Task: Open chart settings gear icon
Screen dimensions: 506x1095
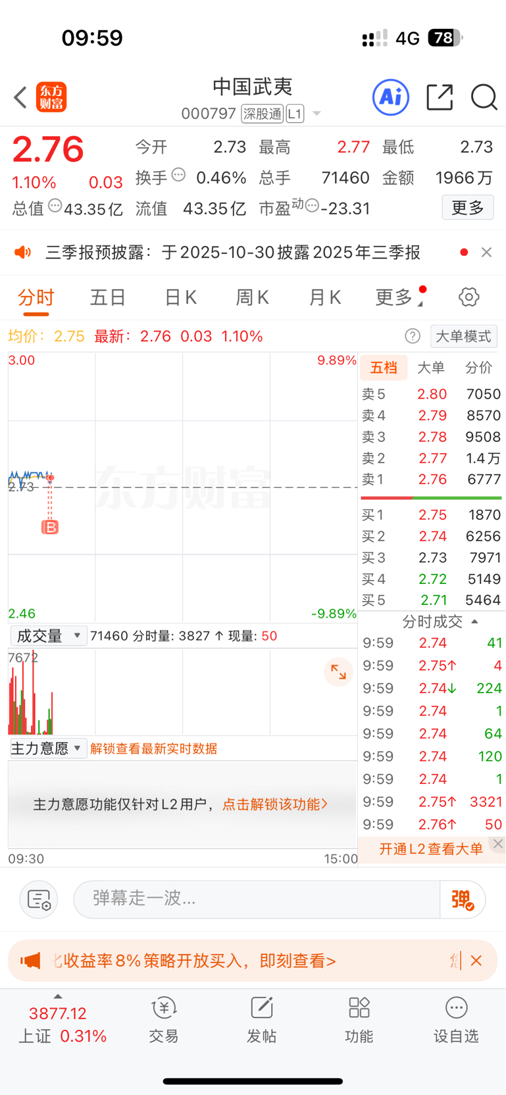Action: tap(468, 297)
